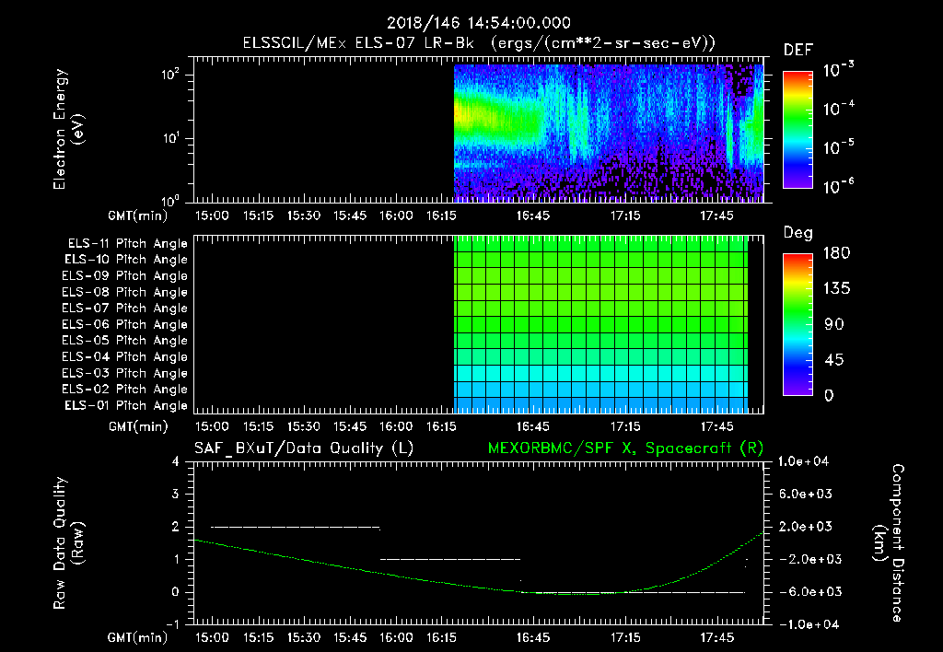
Task: Click the 15:00 tick under the spectrogram
Action: (212, 215)
